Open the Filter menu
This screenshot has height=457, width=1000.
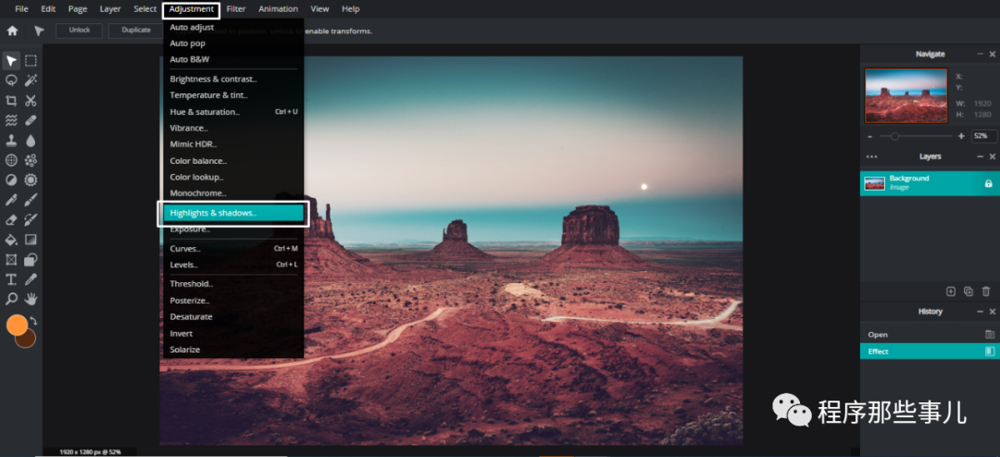[x=236, y=9]
